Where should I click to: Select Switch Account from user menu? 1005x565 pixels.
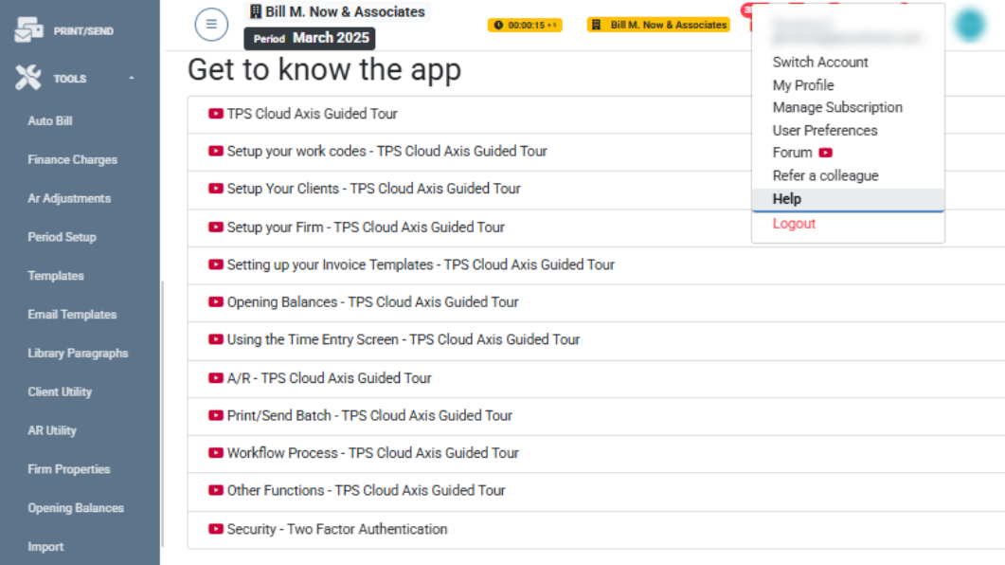pyautogui.click(x=819, y=63)
